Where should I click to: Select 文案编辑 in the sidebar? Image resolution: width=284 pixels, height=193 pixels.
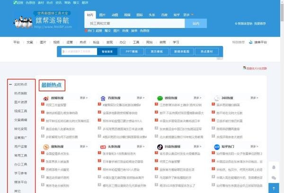[21, 120]
